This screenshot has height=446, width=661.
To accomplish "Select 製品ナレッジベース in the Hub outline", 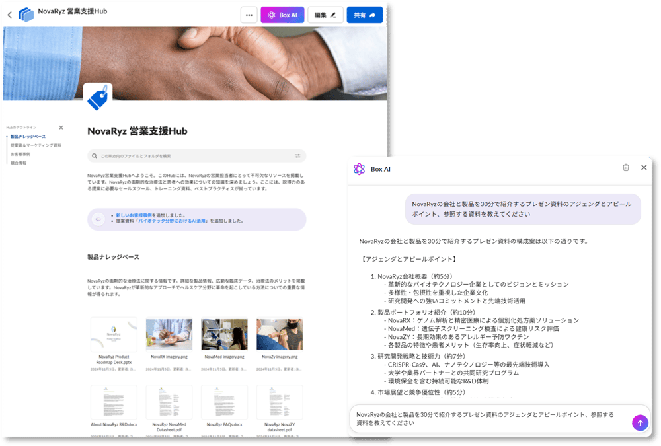I will coord(28,137).
